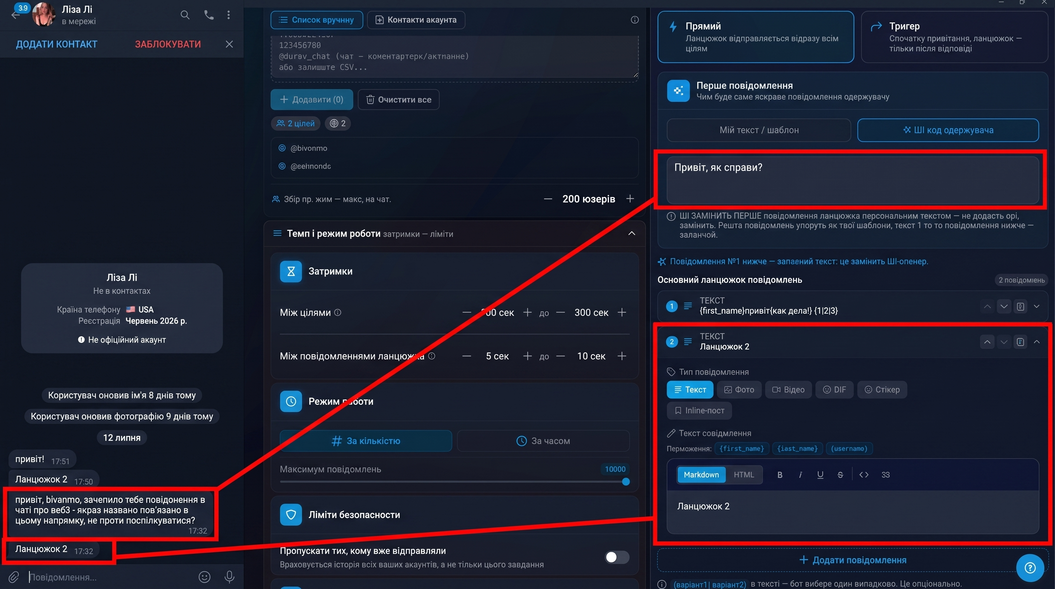Viewport: 1055px width, 589px height.
Task: Select За кількістю mode
Action: pos(366,441)
